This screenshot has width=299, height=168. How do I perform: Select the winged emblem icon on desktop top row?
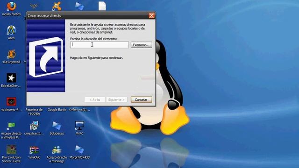pyautogui.click(x=34, y=6)
